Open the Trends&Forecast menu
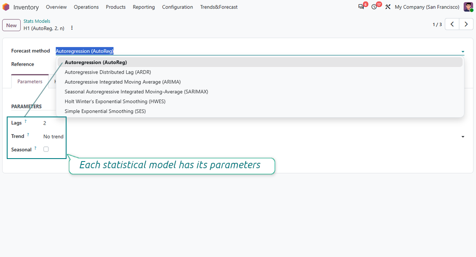The image size is (476, 257). pyautogui.click(x=219, y=7)
